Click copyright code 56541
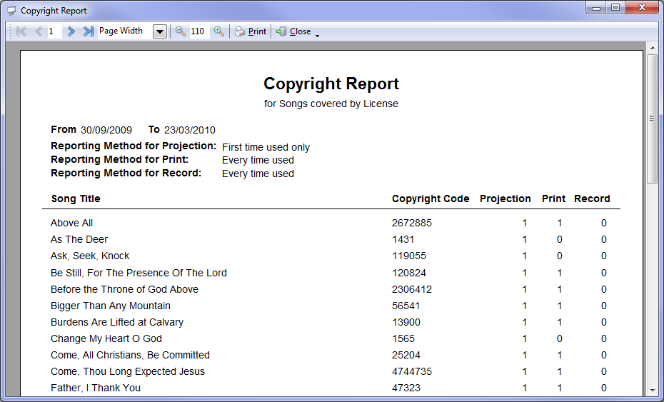This screenshot has width=664, height=402. point(406,306)
